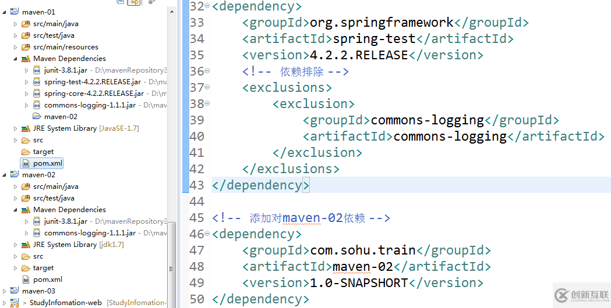Select commons-logging-1.1.1.jar label under maven-02 project
Image resolution: width=611 pixels, height=308 pixels.
[x=90, y=233]
